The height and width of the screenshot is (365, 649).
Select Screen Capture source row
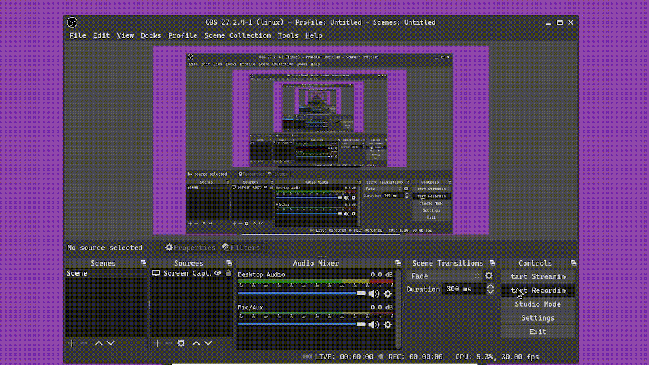[x=191, y=273]
